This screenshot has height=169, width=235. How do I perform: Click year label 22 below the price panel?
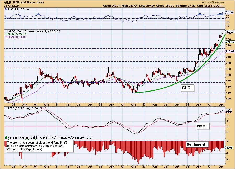[100, 105]
